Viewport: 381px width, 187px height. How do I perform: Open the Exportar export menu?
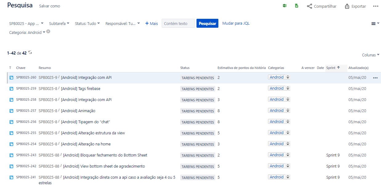click(355, 6)
